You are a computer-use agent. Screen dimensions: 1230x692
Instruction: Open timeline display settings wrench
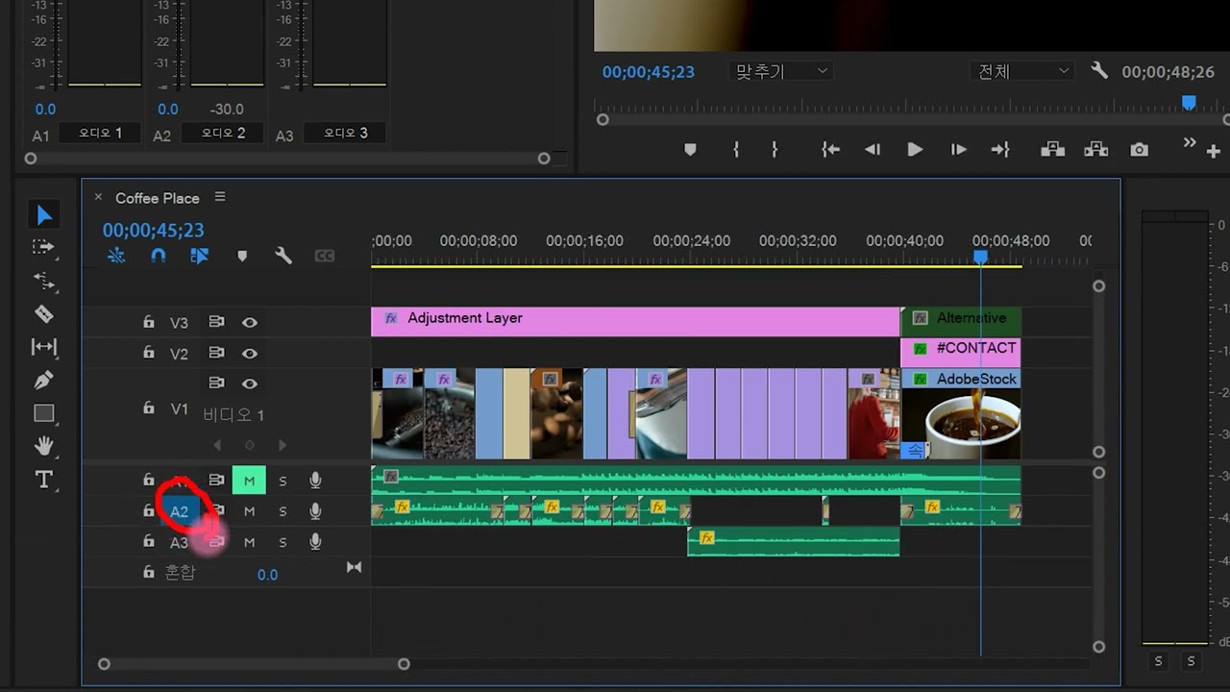coord(283,256)
